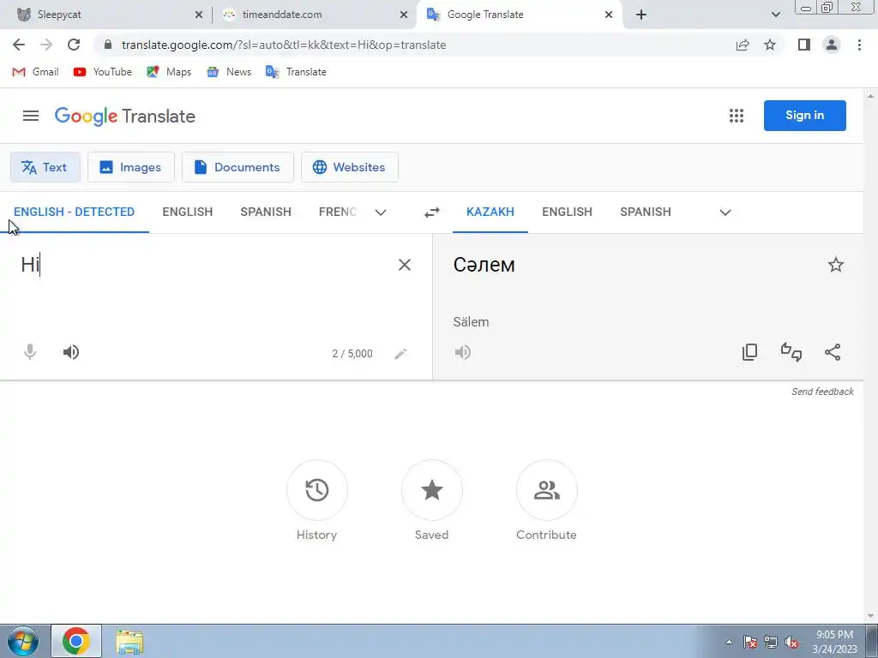Select Websites translation mode
Image resolution: width=878 pixels, height=658 pixels.
click(350, 167)
